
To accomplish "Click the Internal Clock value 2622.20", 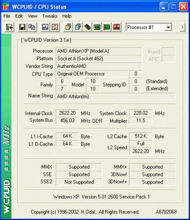I will [67, 113].
